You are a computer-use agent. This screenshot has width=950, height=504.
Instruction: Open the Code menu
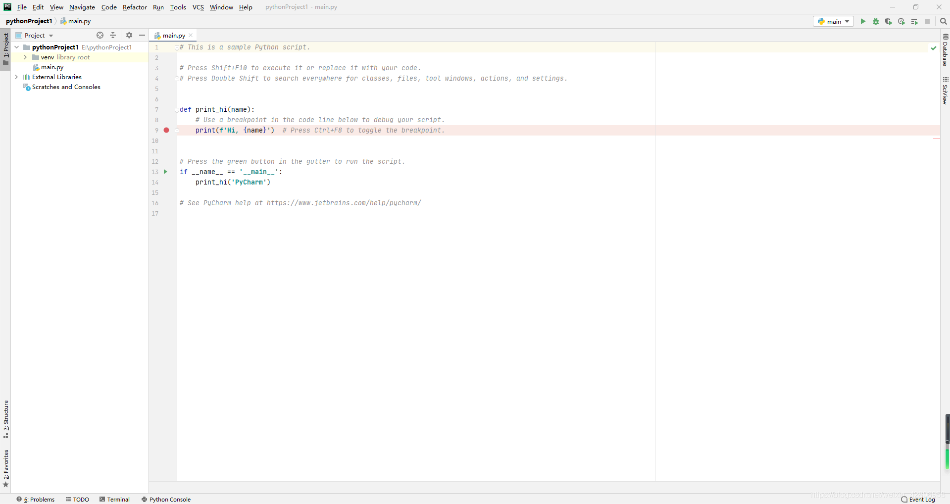coord(109,7)
